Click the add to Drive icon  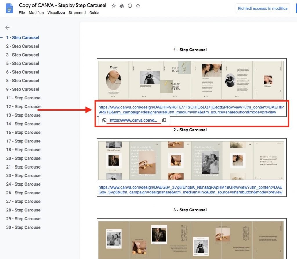click(122, 6)
